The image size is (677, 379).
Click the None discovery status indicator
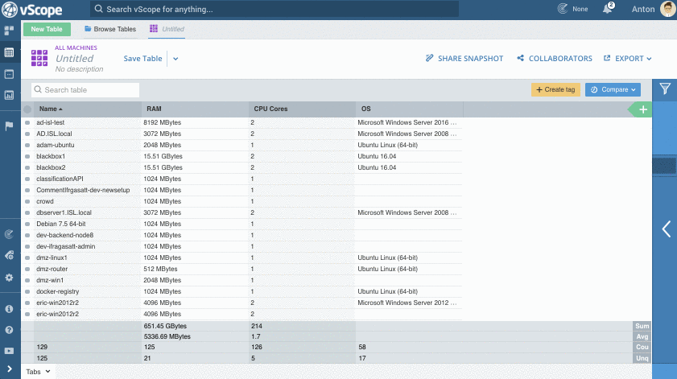573,9
